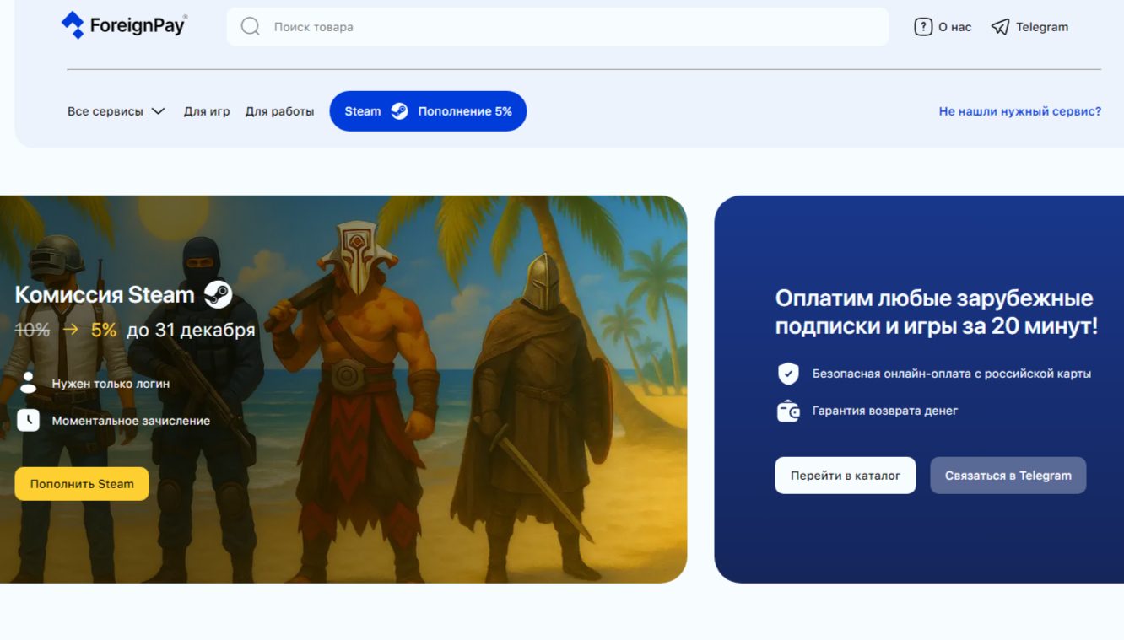This screenshot has height=640, width=1124.
Task: Click the Steam characters banner image
Action: point(343,390)
